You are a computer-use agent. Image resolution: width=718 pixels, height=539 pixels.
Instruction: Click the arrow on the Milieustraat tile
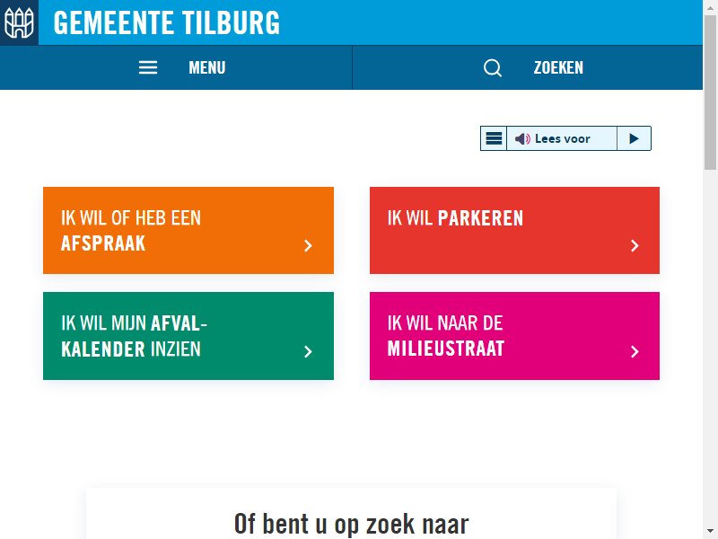coord(635,351)
